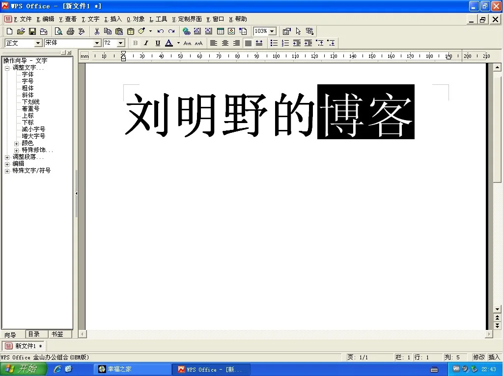The height and width of the screenshot is (376, 503).
Task: Open the Windows 开始 start button
Action: (x=23, y=369)
